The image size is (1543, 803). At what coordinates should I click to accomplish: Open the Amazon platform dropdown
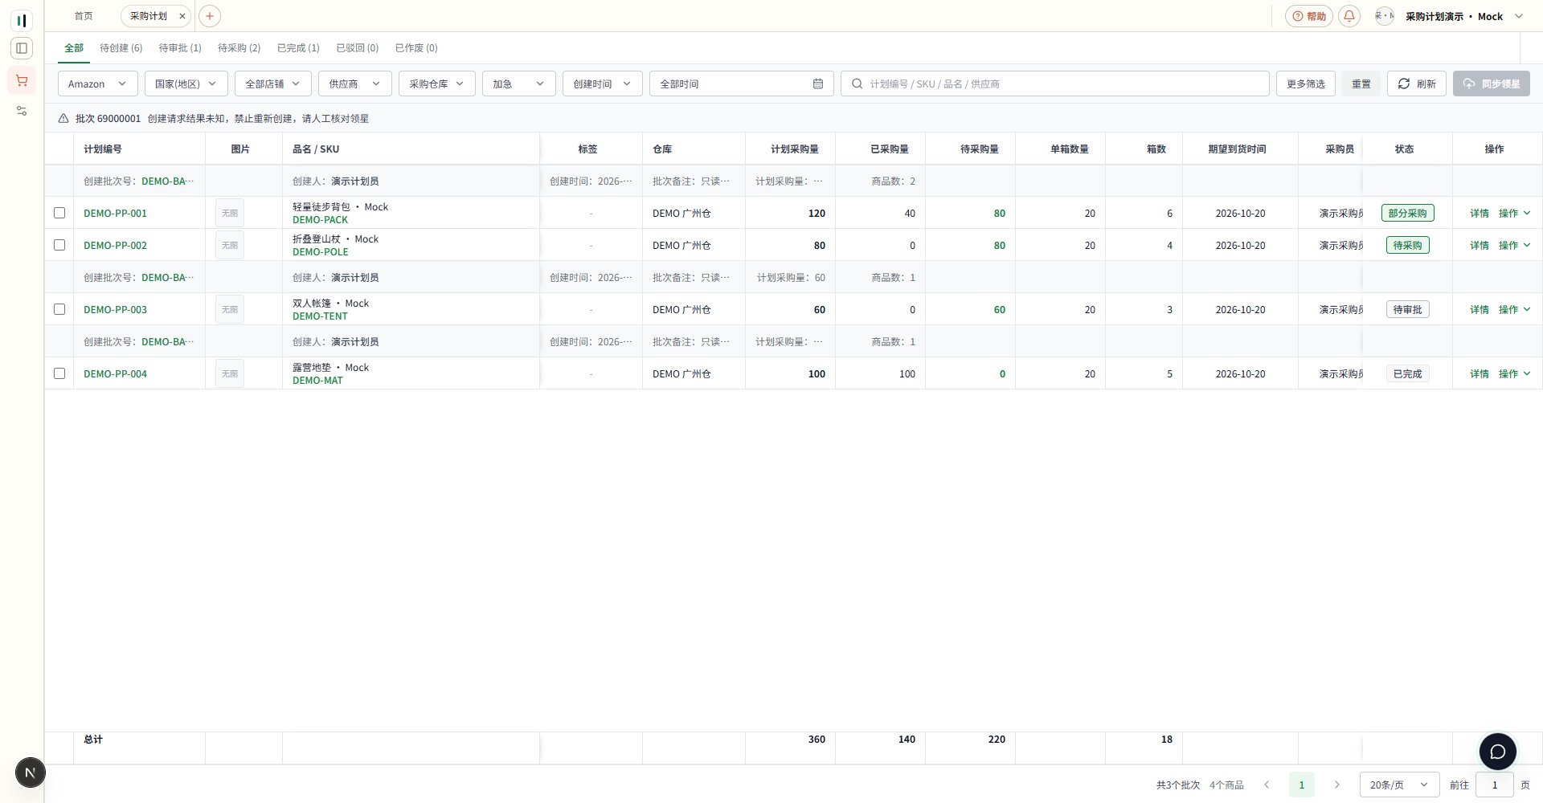(x=98, y=84)
